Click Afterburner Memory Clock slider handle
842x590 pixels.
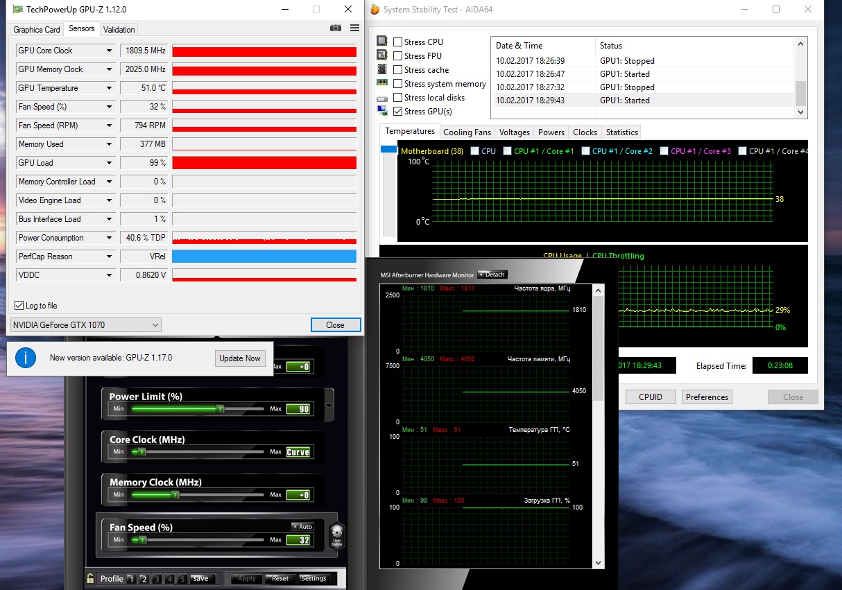(175, 495)
